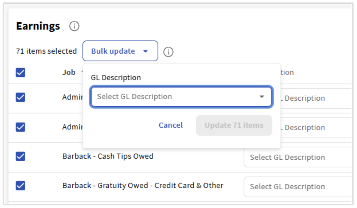Toggle the select-all checkbox in the table header

pos(20,73)
